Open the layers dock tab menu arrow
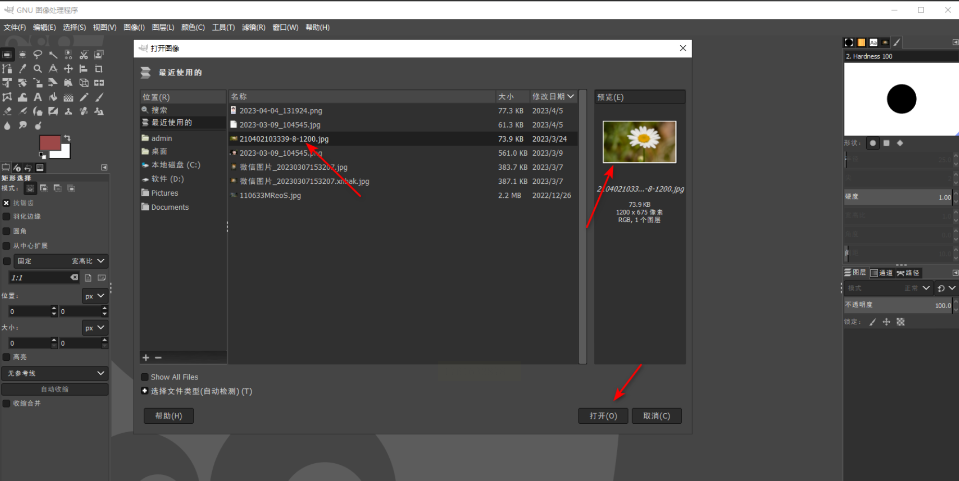The height and width of the screenshot is (481, 959). click(x=955, y=273)
